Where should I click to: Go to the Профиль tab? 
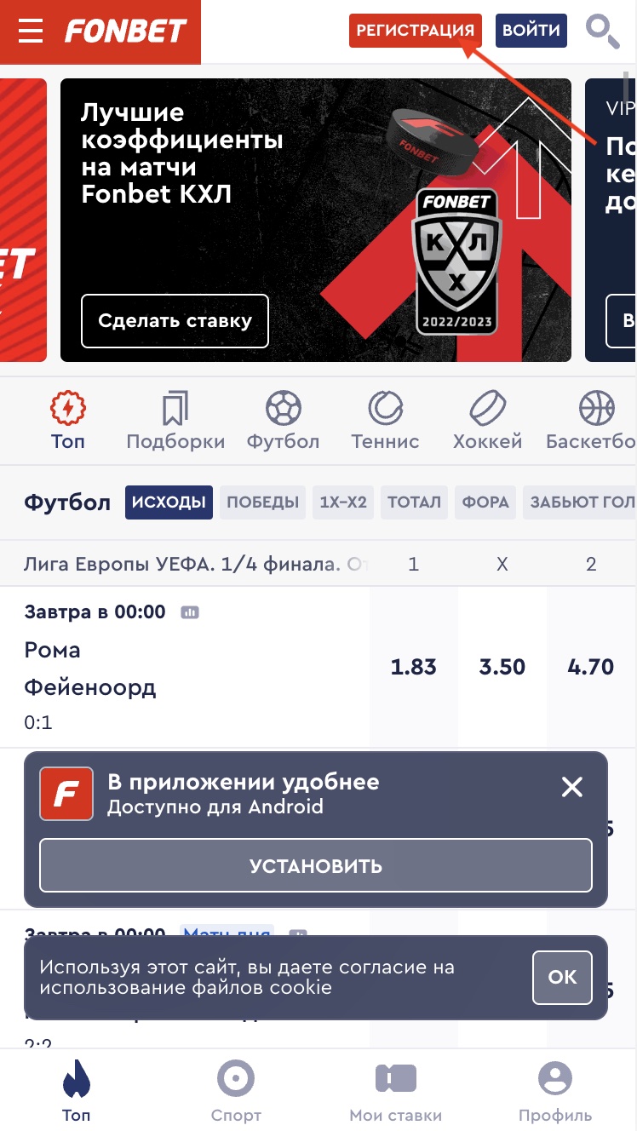click(x=555, y=1091)
